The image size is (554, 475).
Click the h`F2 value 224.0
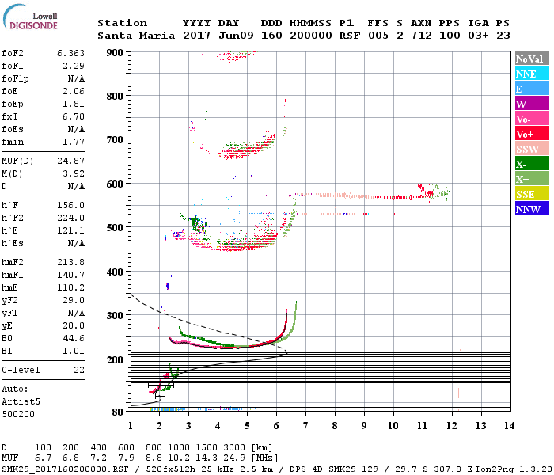coord(70,218)
